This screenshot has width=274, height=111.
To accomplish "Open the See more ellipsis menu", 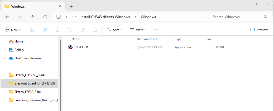I will coord(157,30).
